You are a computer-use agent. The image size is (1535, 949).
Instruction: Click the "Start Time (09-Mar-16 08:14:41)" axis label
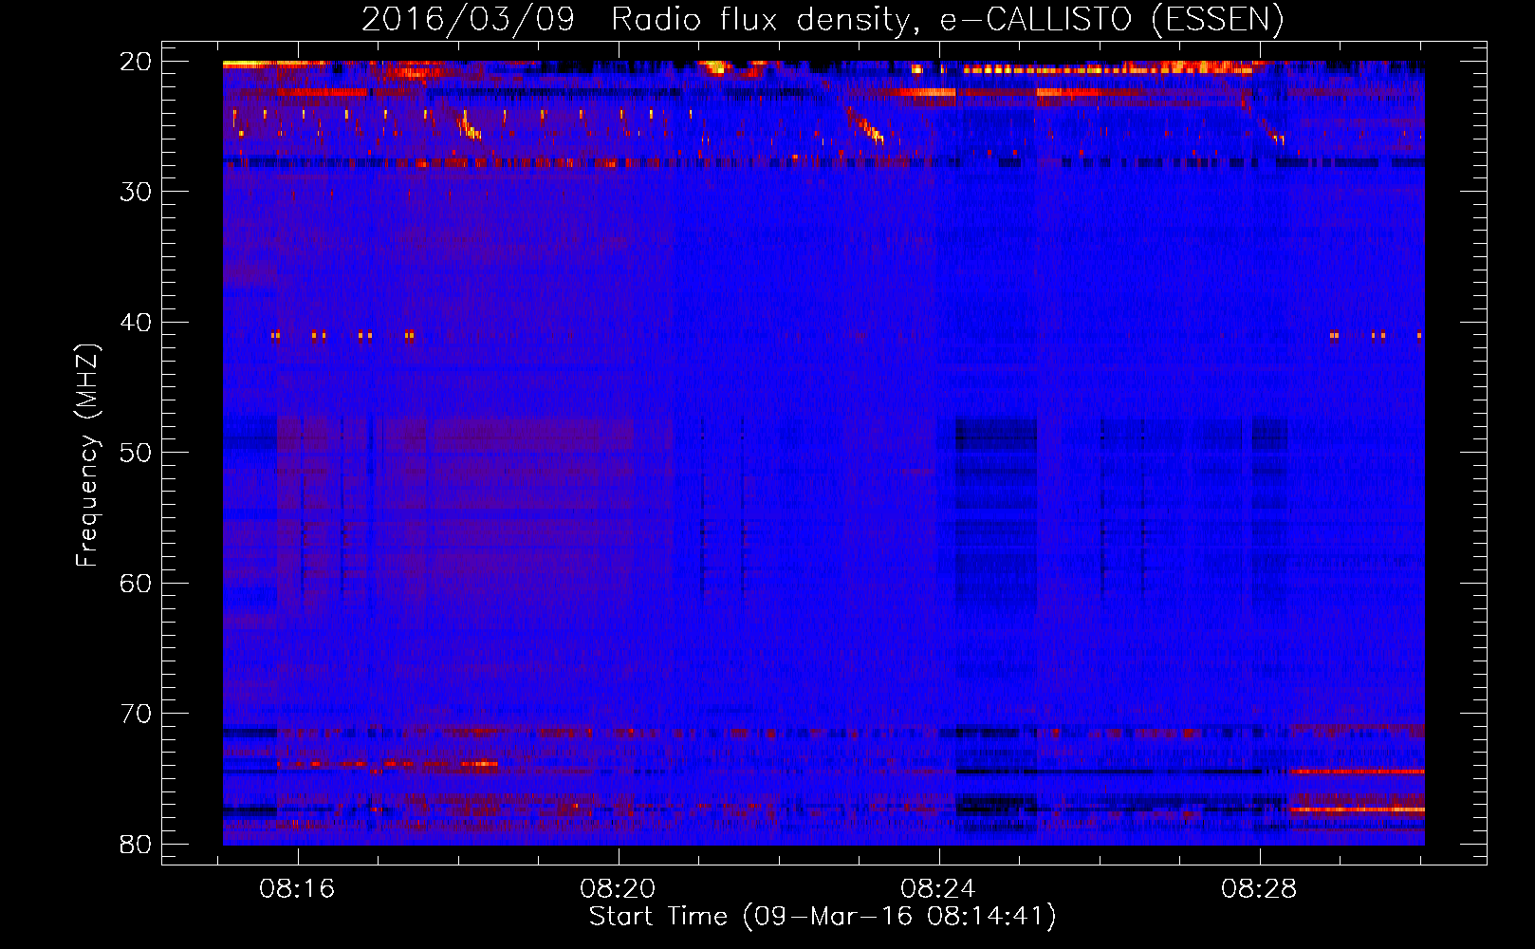[823, 917]
